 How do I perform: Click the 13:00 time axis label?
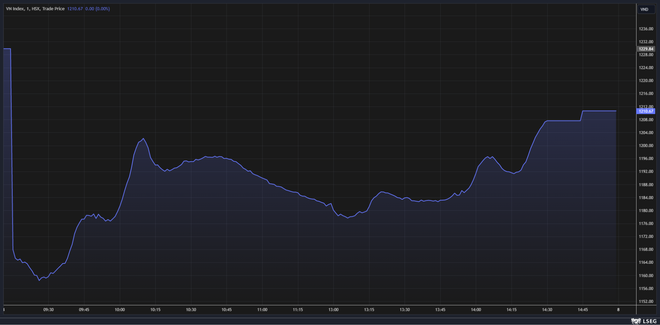coord(333,310)
